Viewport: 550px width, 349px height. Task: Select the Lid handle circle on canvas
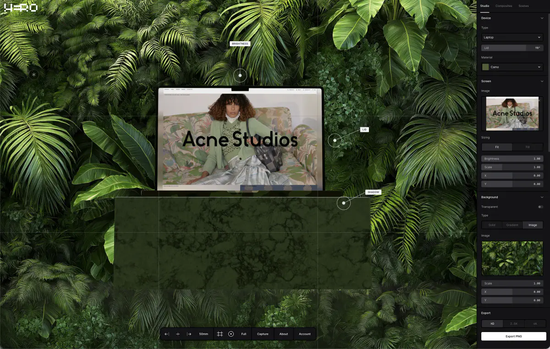335,140
